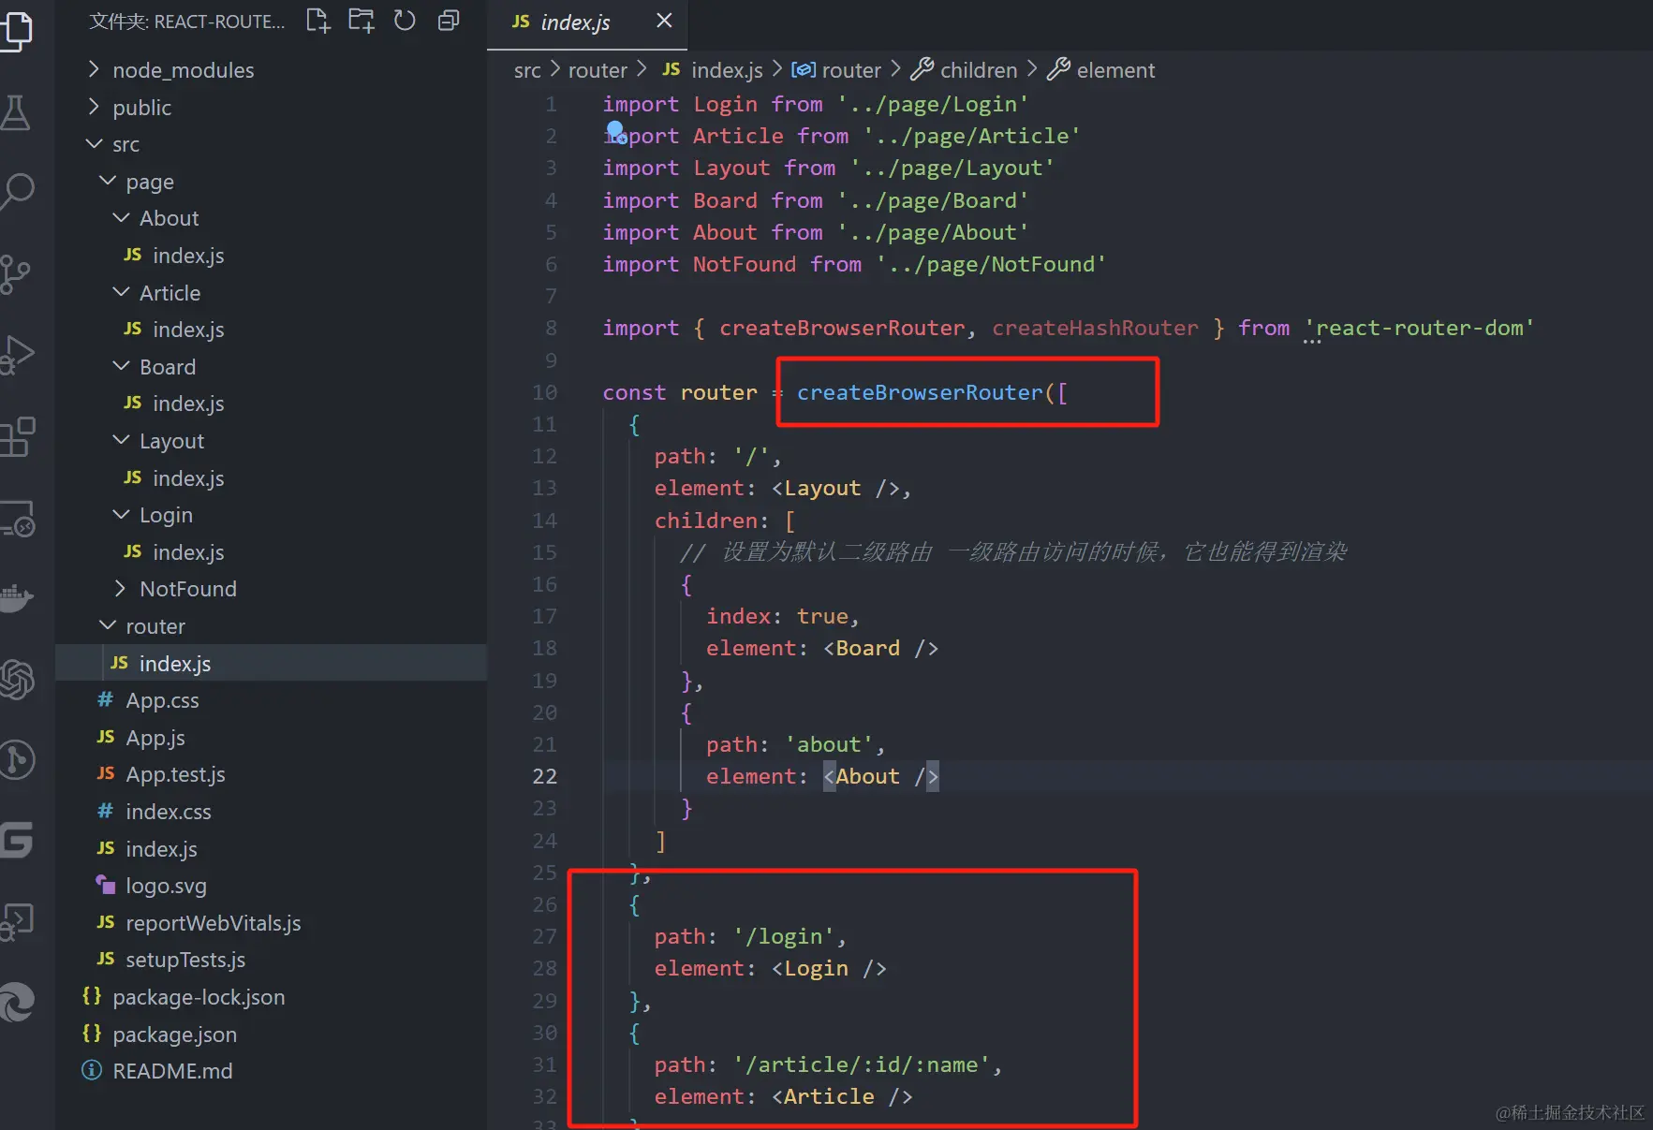Click createBrowserRouter call on line 10
The width and height of the screenshot is (1653, 1130).
tap(920, 392)
